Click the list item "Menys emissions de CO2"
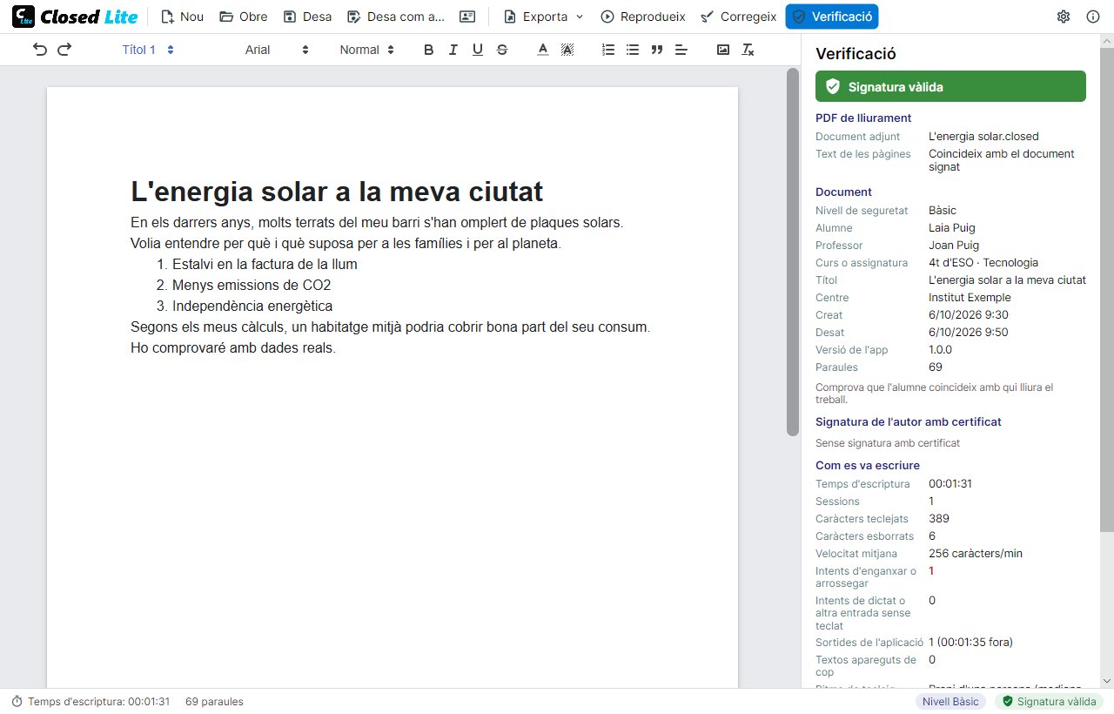This screenshot has width=1114, height=714. (x=252, y=285)
